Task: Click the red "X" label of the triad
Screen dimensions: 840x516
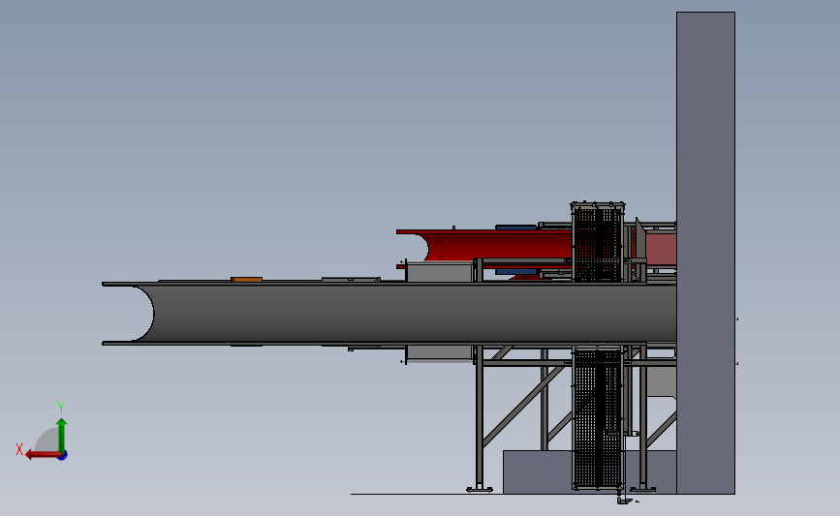Action: (x=19, y=449)
